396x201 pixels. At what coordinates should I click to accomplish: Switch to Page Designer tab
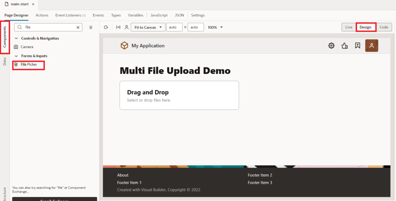click(16, 15)
